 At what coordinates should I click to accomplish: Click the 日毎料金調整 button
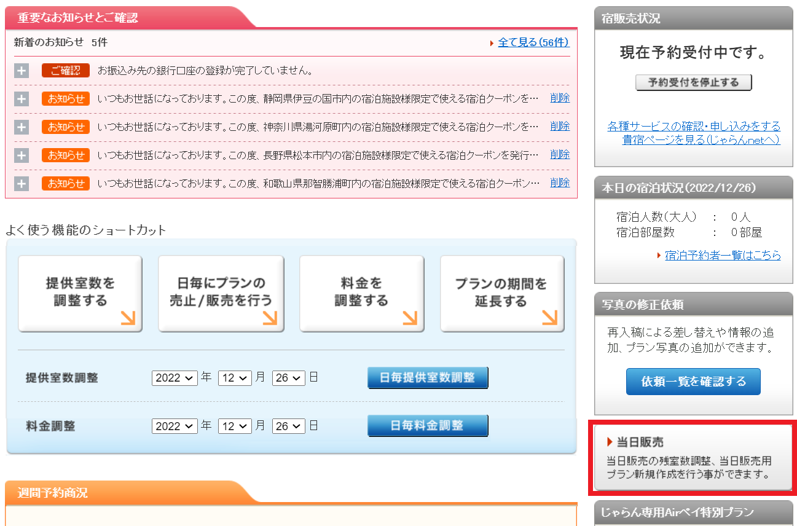pos(428,426)
